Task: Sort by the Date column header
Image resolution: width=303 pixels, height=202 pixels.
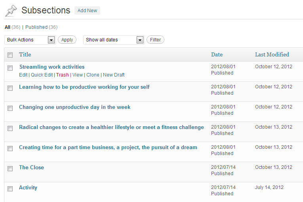Action: pyautogui.click(x=217, y=54)
